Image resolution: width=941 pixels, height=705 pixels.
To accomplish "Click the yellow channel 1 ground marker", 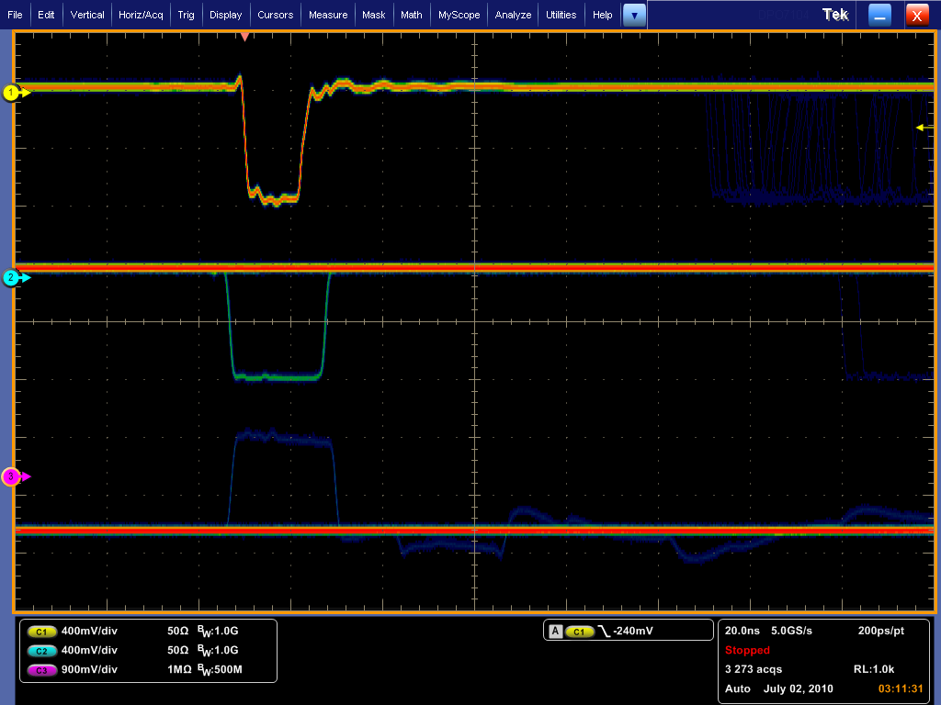I will coord(13,93).
